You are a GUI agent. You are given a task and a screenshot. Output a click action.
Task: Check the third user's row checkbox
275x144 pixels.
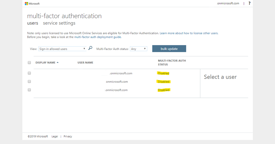tap(29, 90)
